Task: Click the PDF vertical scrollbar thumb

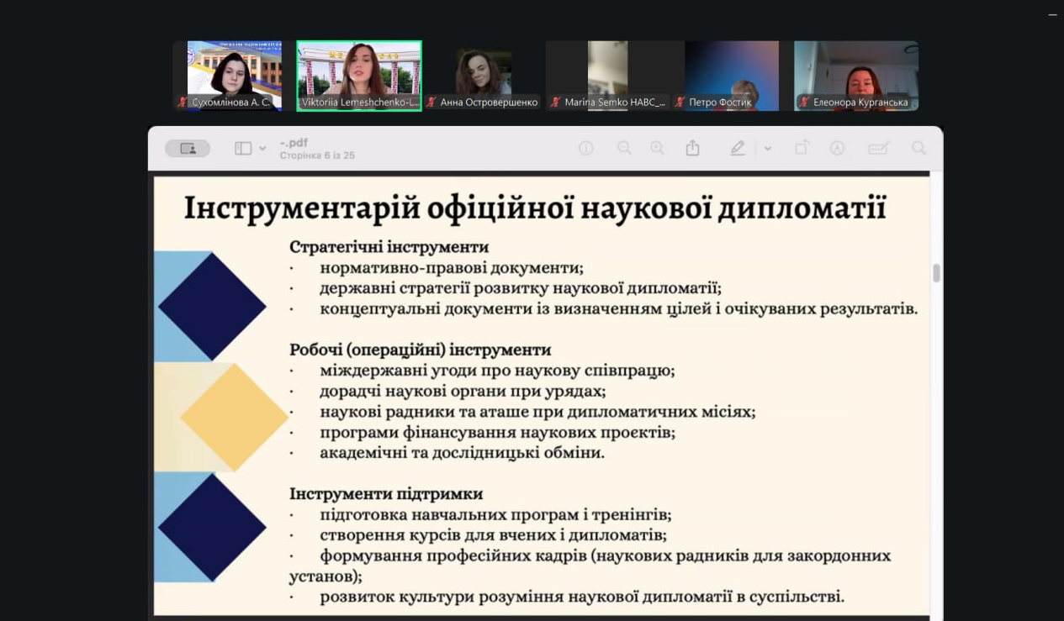Action: click(936, 273)
